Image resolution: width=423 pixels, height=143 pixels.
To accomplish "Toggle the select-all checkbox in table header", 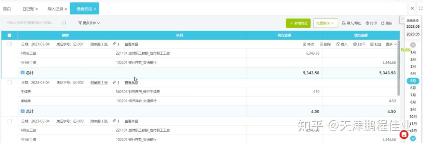I will (9, 35).
